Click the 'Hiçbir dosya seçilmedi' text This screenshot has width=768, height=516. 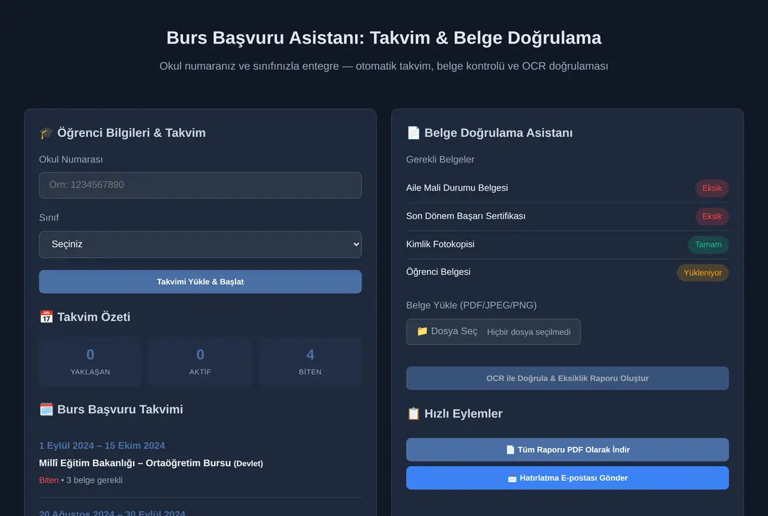[529, 332]
